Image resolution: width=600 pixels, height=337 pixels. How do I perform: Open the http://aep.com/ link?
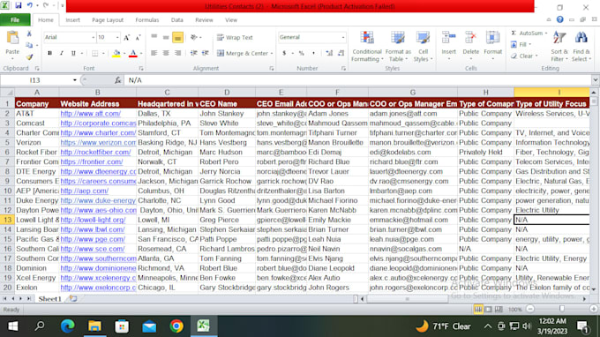tap(84, 191)
